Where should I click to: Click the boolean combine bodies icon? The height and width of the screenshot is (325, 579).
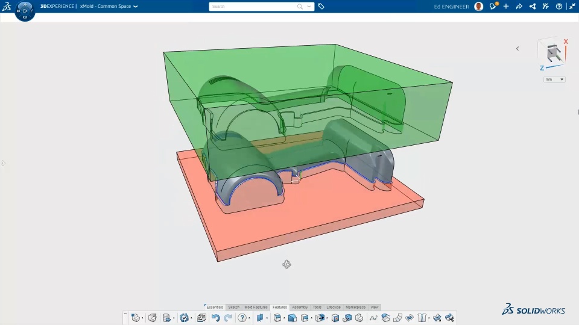[x=347, y=318]
